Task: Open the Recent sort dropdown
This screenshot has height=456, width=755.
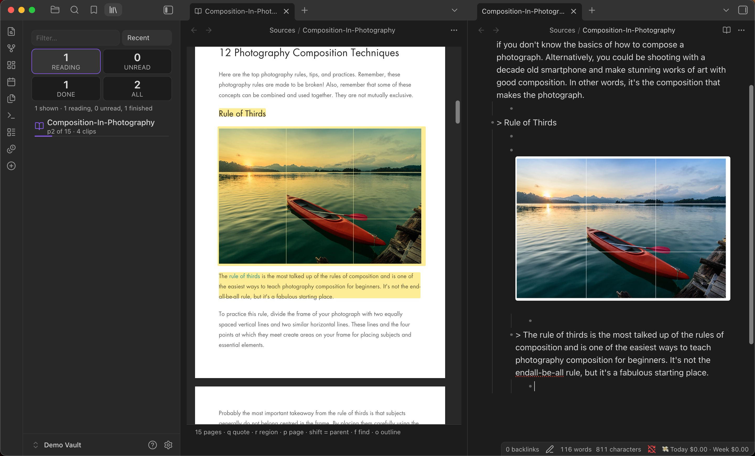Action: pyautogui.click(x=147, y=38)
